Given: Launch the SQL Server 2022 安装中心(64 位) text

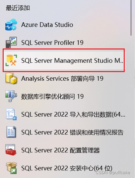Looking at the screenshot, I should pyautogui.click(x=67, y=168).
